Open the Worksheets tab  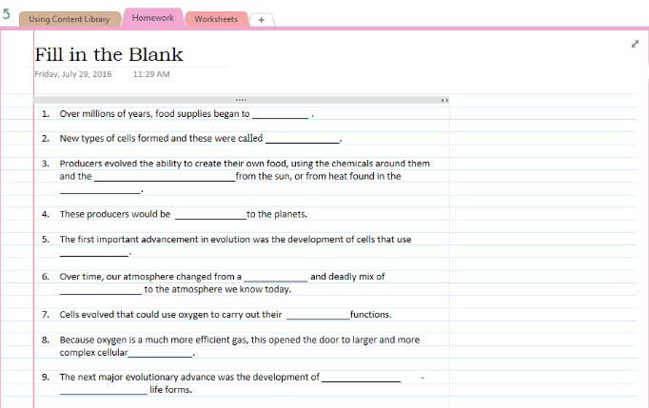point(216,19)
